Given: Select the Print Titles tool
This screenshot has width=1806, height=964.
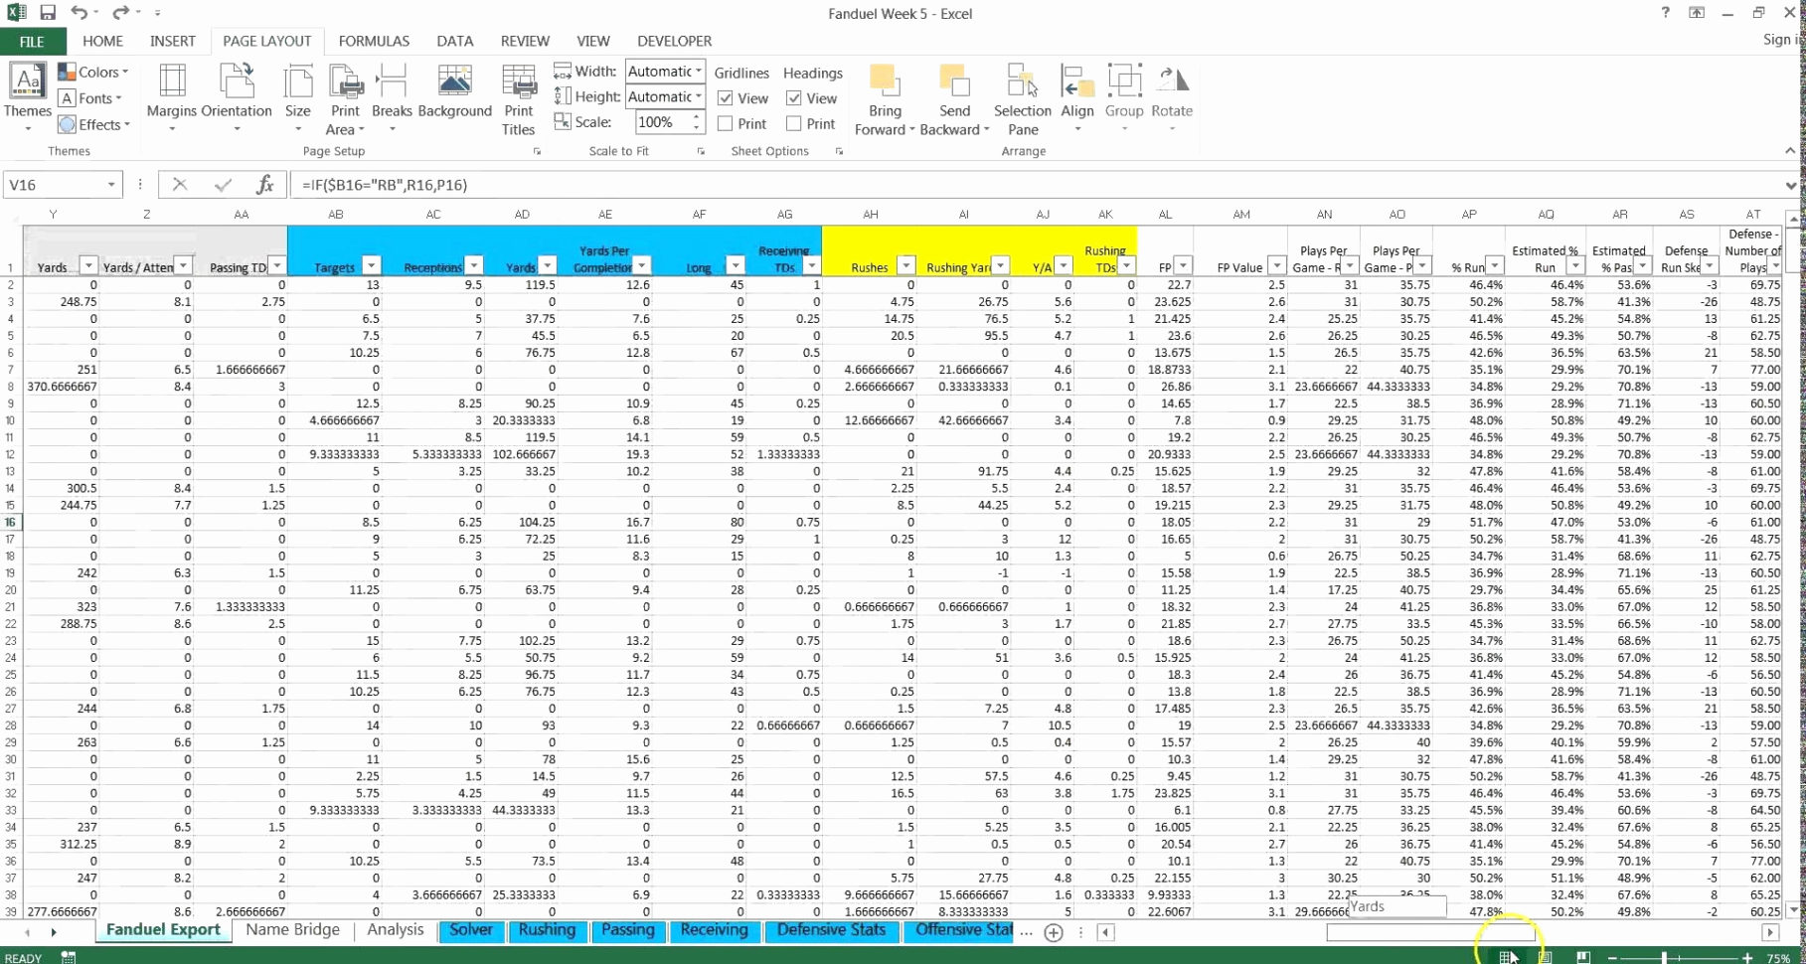Looking at the screenshot, I should click(x=518, y=96).
